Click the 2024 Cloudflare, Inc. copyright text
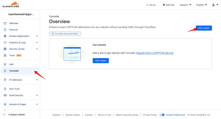Image resolution: width=221 pixels, height=119 pixels. click(199, 115)
